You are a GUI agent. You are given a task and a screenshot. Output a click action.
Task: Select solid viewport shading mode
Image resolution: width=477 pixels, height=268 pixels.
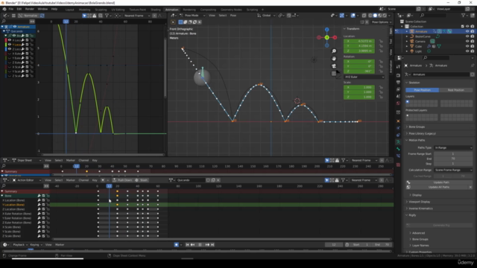(375, 15)
